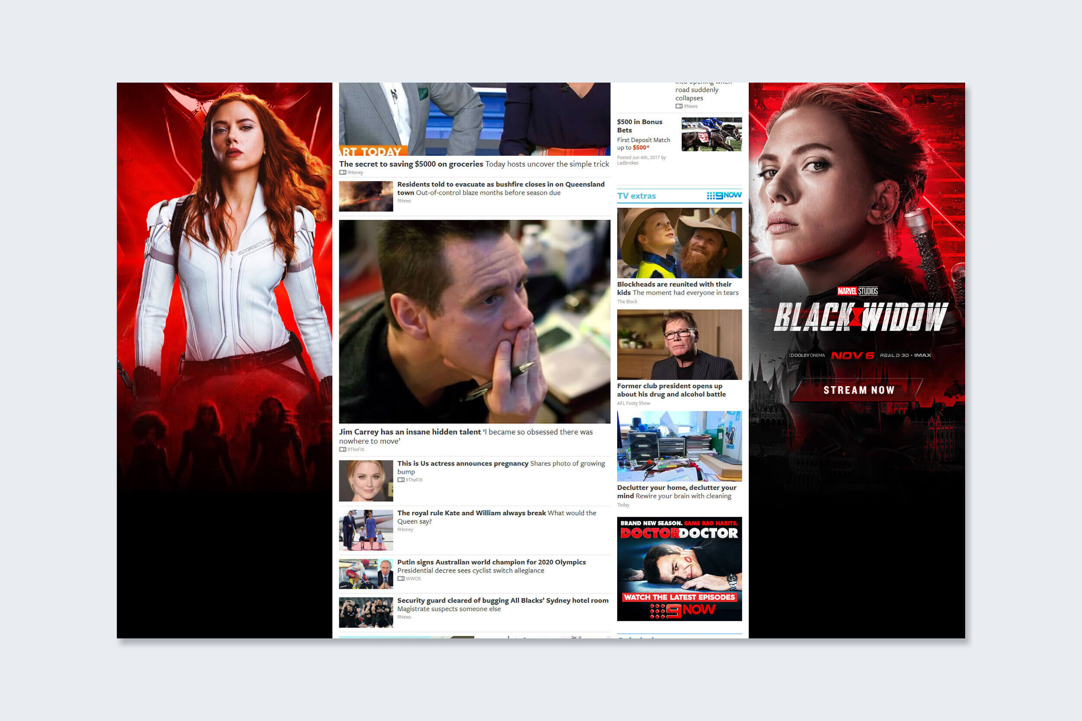
Task: Click the Black Widow title logo in right ad
Action: click(861, 317)
